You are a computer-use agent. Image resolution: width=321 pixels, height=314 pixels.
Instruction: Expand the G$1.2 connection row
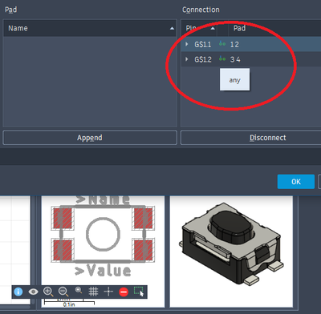(187, 59)
